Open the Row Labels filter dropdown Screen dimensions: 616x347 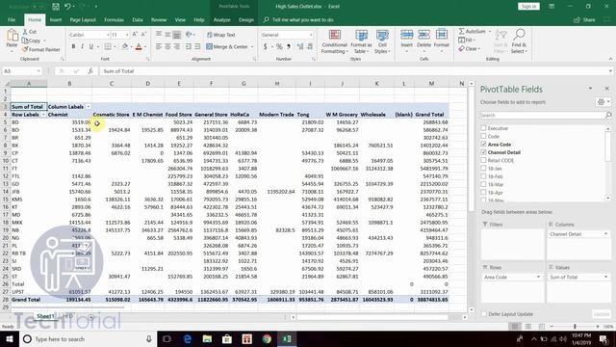pos(43,115)
